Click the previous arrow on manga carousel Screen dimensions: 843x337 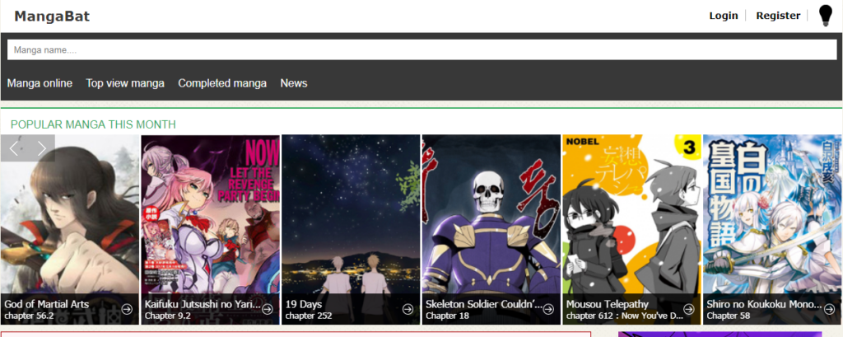point(14,148)
